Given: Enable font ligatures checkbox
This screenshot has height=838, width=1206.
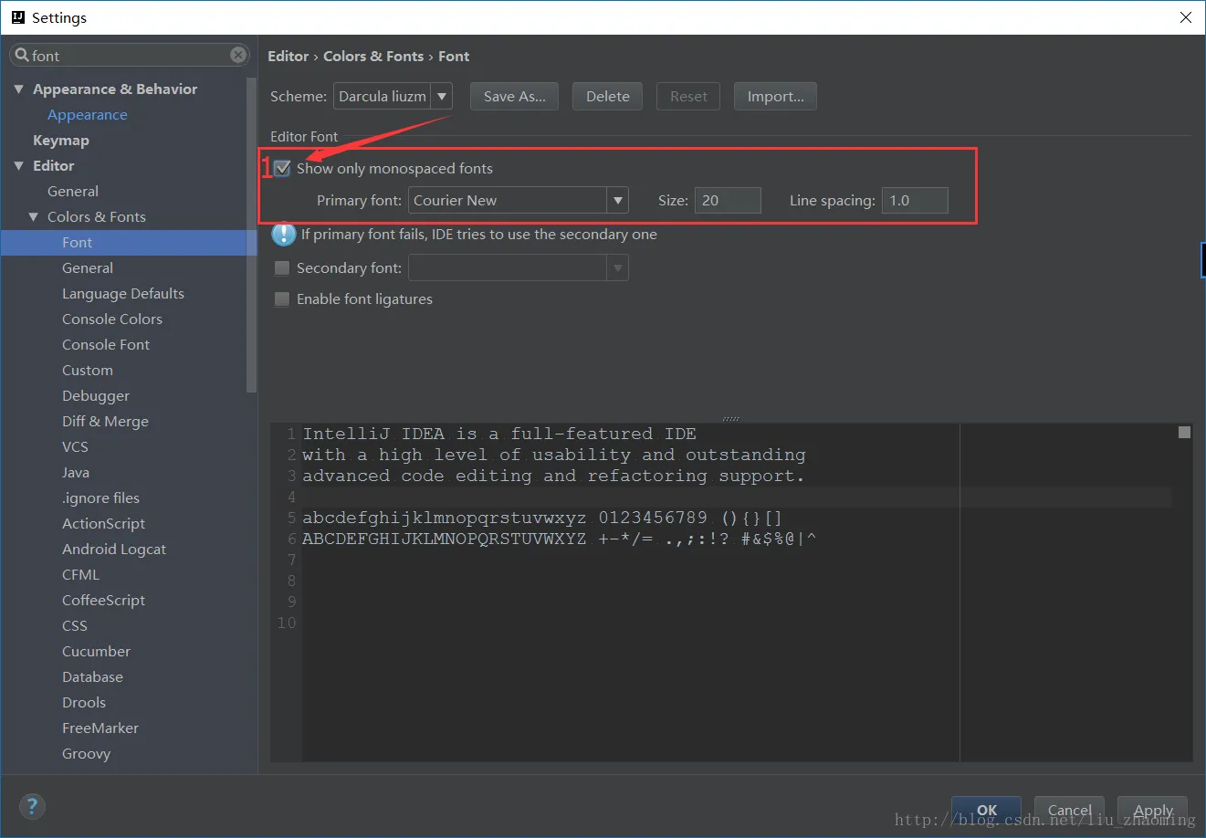Looking at the screenshot, I should click(x=282, y=299).
